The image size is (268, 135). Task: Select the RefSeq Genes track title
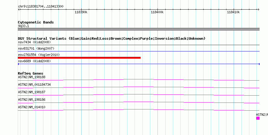tap(31, 73)
